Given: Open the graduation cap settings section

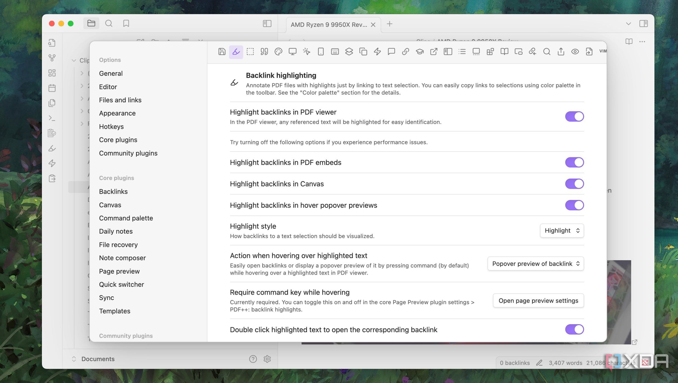Looking at the screenshot, I should point(420,52).
